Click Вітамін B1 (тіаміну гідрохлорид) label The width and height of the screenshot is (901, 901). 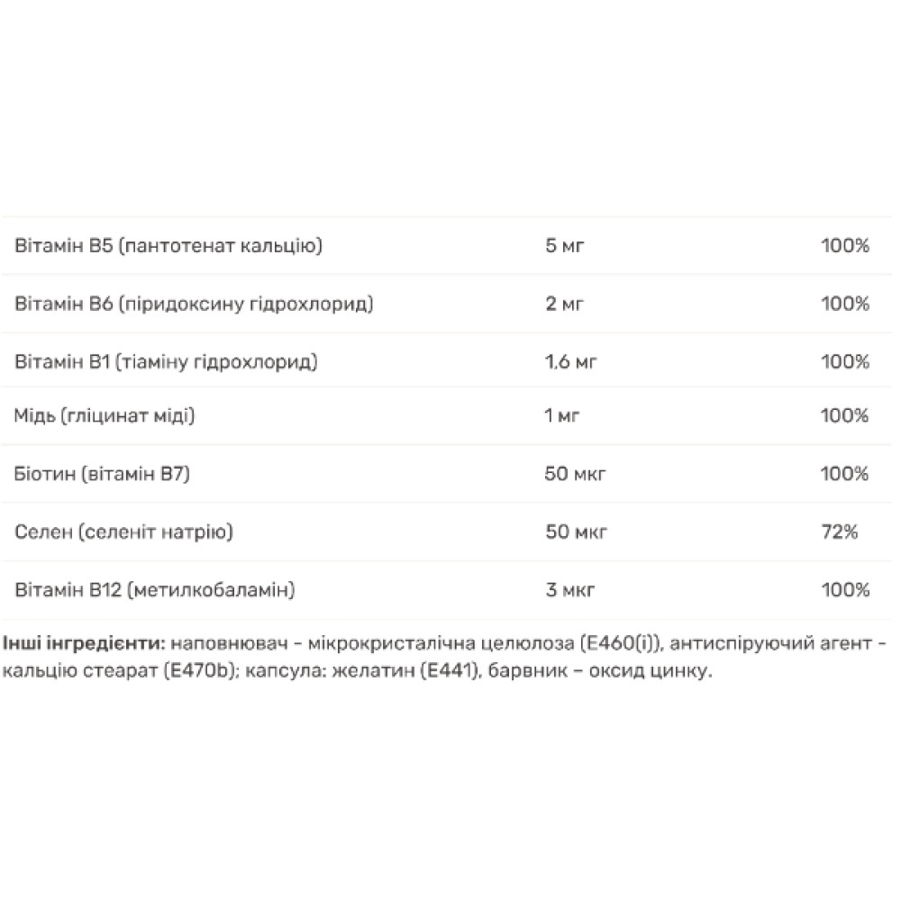click(166, 362)
